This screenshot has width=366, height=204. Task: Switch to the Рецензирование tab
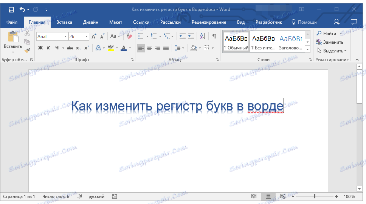click(x=209, y=22)
